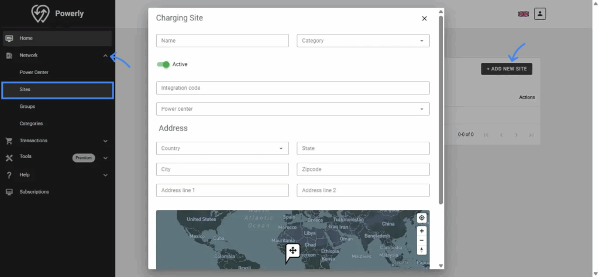Click the Powerly logo icon

pos(40,13)
